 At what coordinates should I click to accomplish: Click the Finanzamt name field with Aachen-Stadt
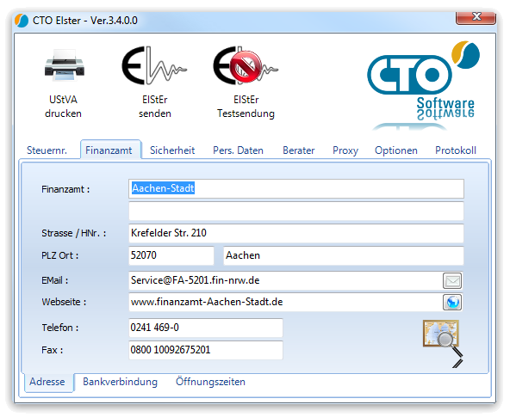(x=296, y=188)
